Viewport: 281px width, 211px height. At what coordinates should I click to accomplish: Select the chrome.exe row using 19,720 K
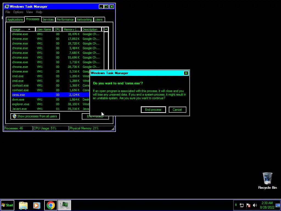pos(57,44)
